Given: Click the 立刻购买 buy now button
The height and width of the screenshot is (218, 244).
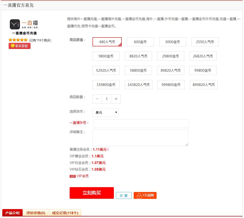Looking at the screenshot, I should (92, 193).
